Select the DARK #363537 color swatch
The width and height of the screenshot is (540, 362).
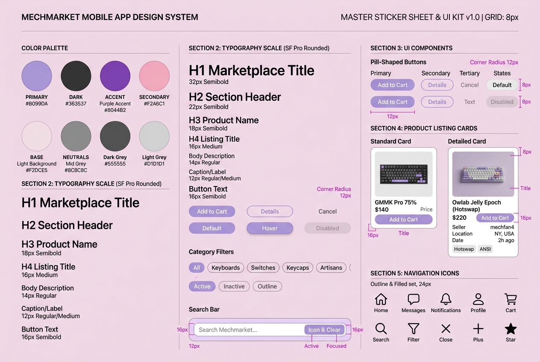click(76, 76)
